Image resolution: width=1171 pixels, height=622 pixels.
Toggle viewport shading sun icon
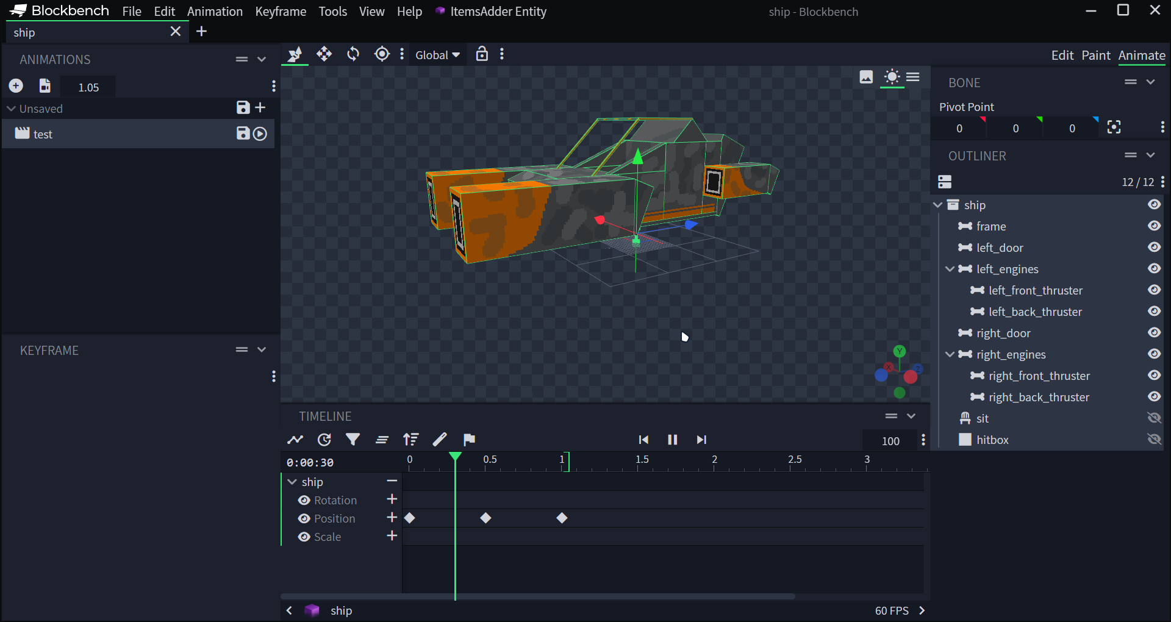892,77
